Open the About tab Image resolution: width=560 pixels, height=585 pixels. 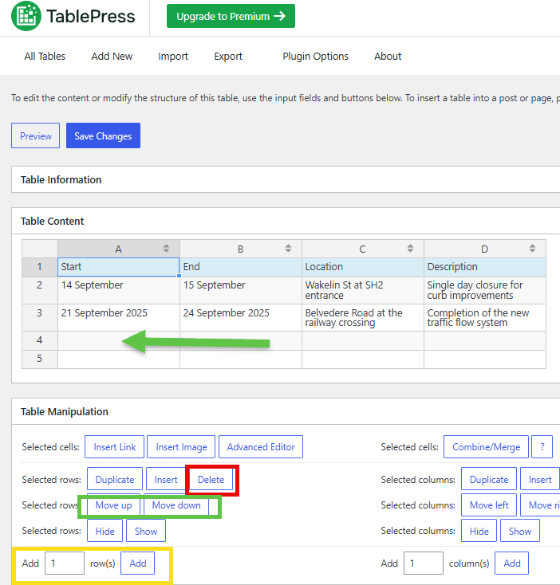coord(388,57)
